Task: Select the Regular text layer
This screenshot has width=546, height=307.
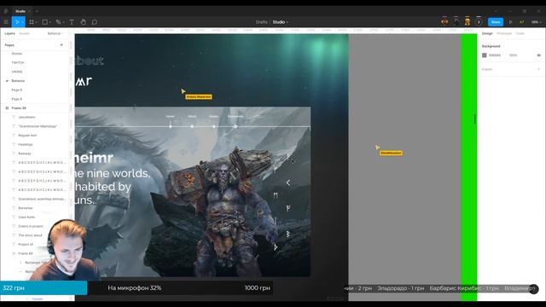Action: point(27,135)
